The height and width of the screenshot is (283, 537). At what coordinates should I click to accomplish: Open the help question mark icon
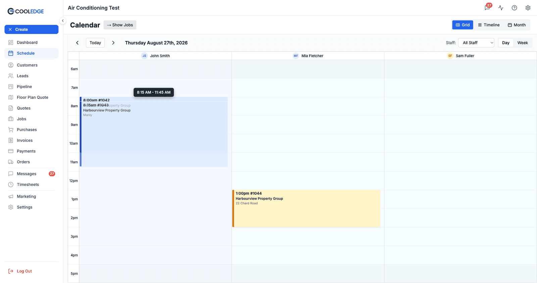coord(514,8)
